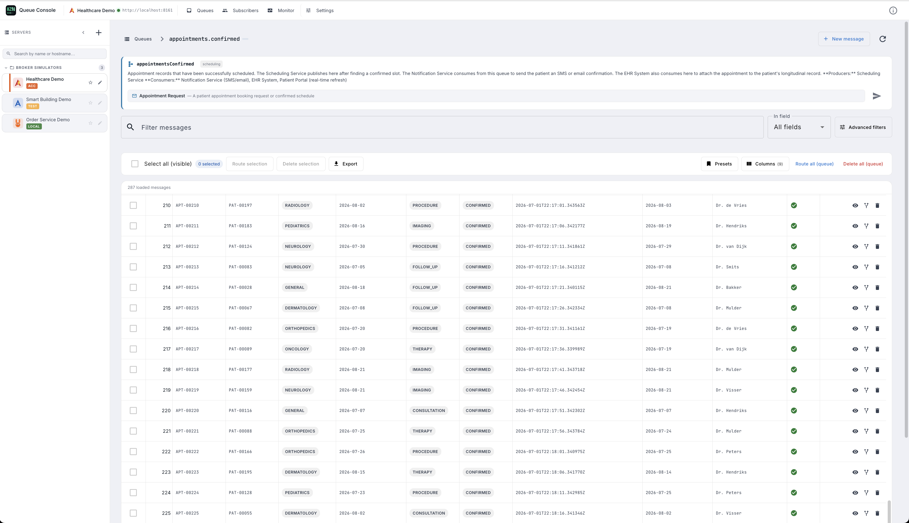Viewport: 909px width, 523px height.
Task: Open Advanced filters panel
Action: (x=863, y=127)
